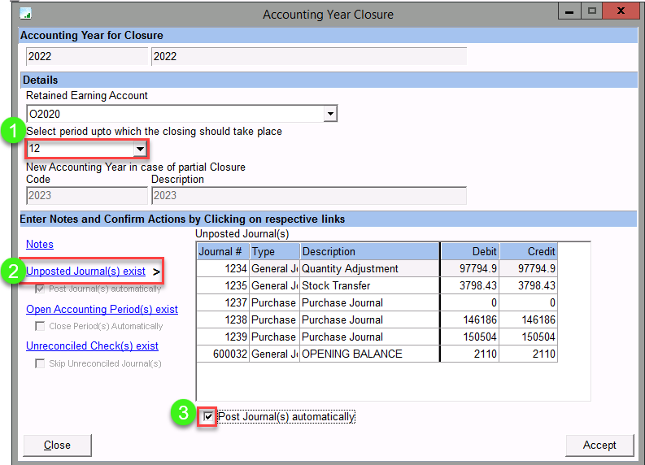
Task: Click Unposted Journal(s) exist link
Action: 85,271
